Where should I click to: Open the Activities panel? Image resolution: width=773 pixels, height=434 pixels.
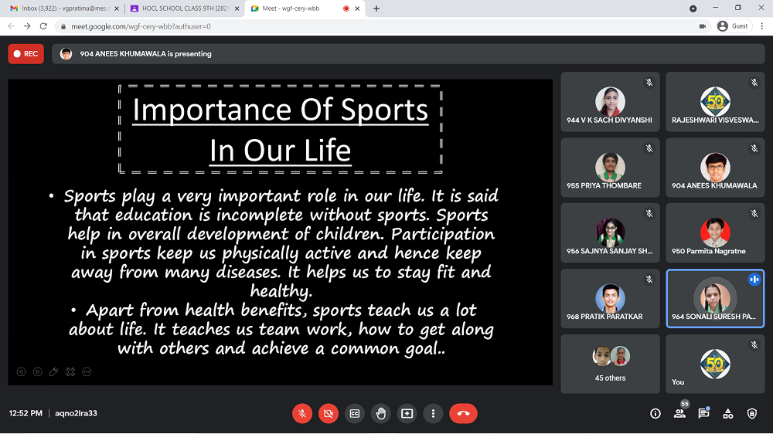pyautogui.click(x=727, y=413)
